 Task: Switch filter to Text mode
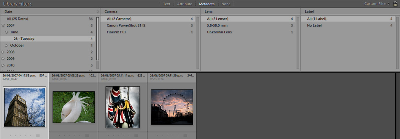pos(167,4)
